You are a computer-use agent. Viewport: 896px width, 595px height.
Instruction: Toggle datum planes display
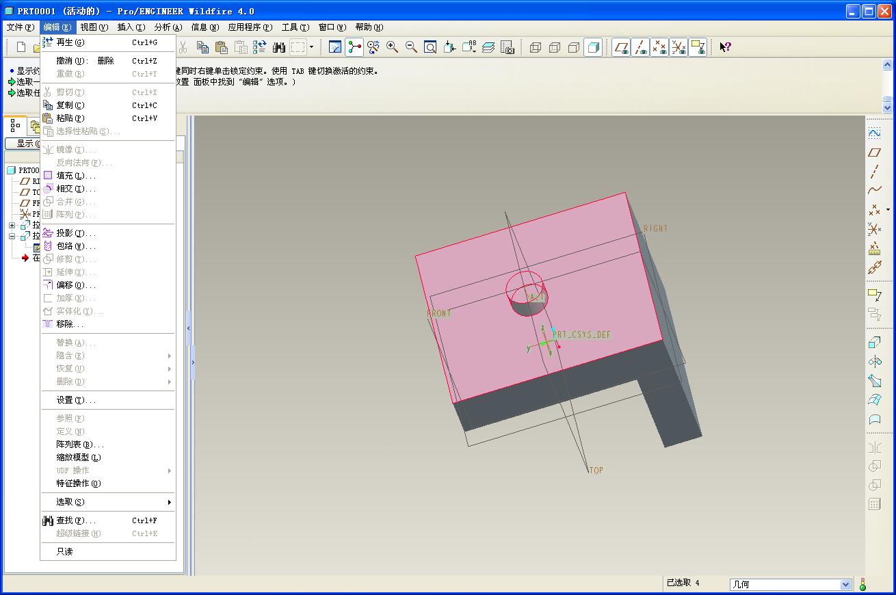[x=621, y=47]
